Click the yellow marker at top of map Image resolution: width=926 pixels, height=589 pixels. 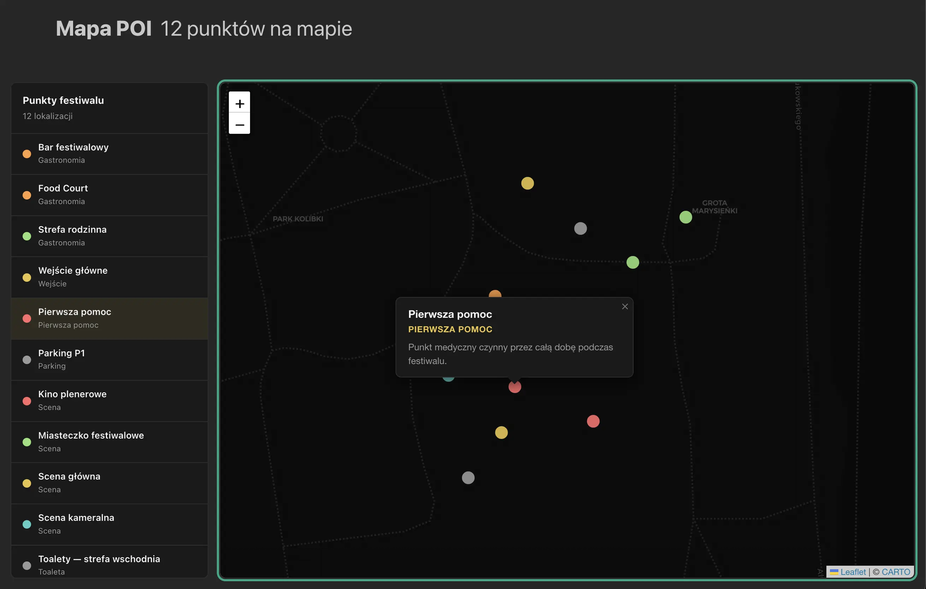(527, 183)
